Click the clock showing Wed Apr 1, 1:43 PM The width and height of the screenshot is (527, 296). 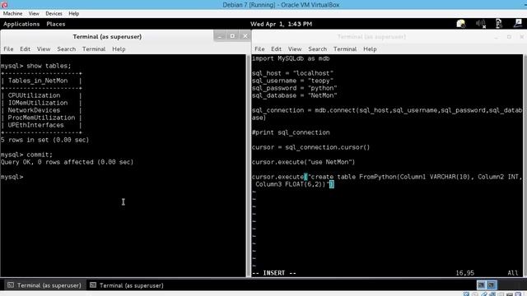tap(281, 24)
